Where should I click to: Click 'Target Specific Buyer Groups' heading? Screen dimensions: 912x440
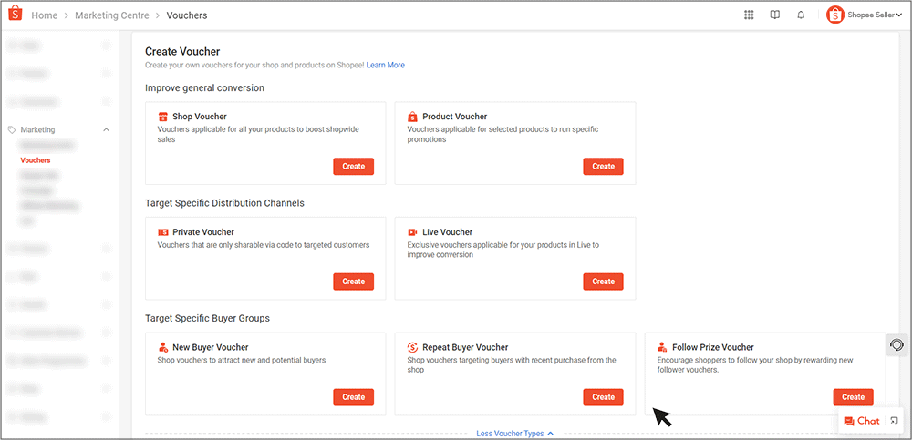(x=207, y=319)
